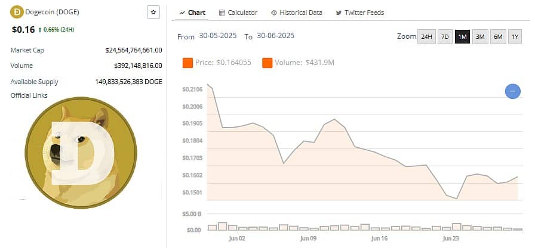Click the To date field 30-06-2025
Image resolution: width=535 pixels, height=248 pixels.
275,36
